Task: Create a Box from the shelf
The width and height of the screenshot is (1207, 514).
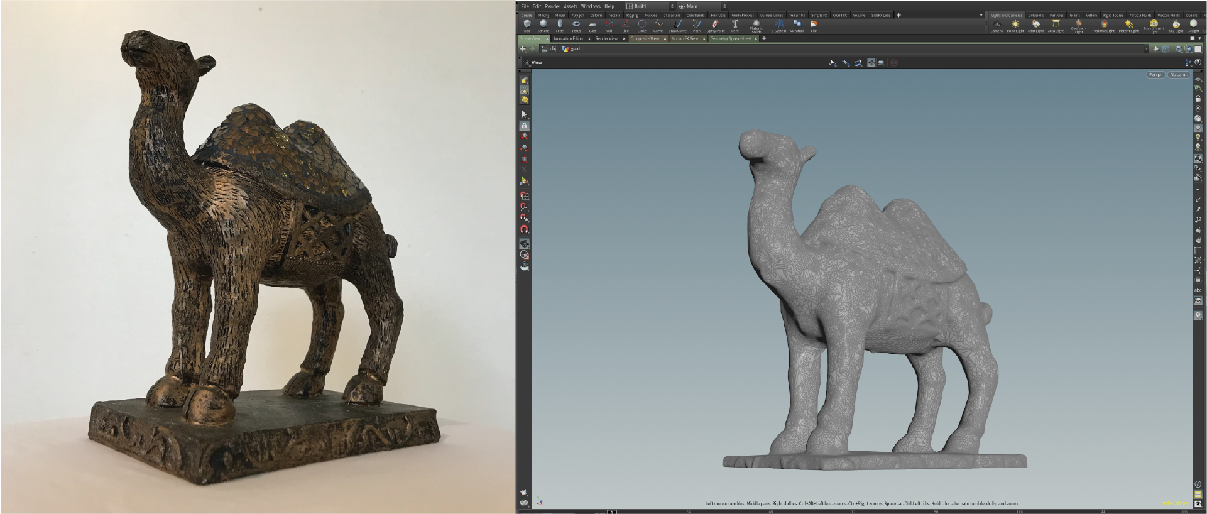Action: click(x=527, y=25)
